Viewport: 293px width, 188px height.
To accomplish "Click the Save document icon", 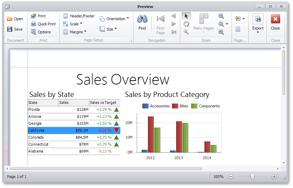I will pyautogui.click(x=10, y=30).
